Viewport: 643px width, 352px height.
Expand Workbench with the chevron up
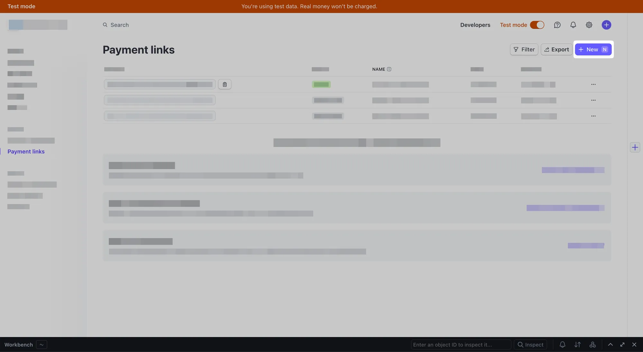(610, 345)
